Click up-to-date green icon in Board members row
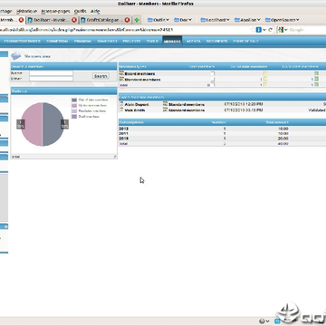Image resolution: width=326 pixels, height=326 pixels. pyautogui.click(x=316, y=73)
